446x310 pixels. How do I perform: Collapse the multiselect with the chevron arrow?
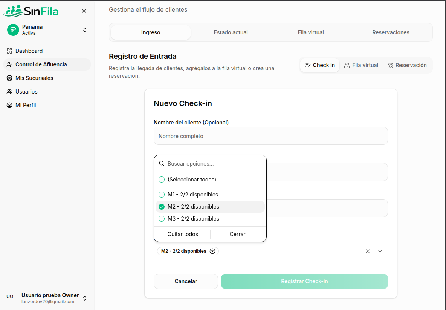380,251
